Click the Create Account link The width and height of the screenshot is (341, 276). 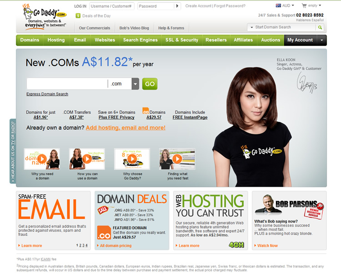tap(198, 6)
